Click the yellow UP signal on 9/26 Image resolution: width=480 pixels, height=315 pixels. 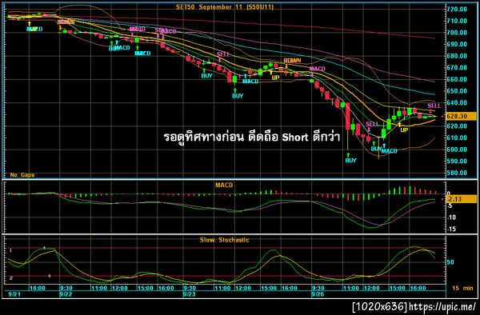[404, 130]
